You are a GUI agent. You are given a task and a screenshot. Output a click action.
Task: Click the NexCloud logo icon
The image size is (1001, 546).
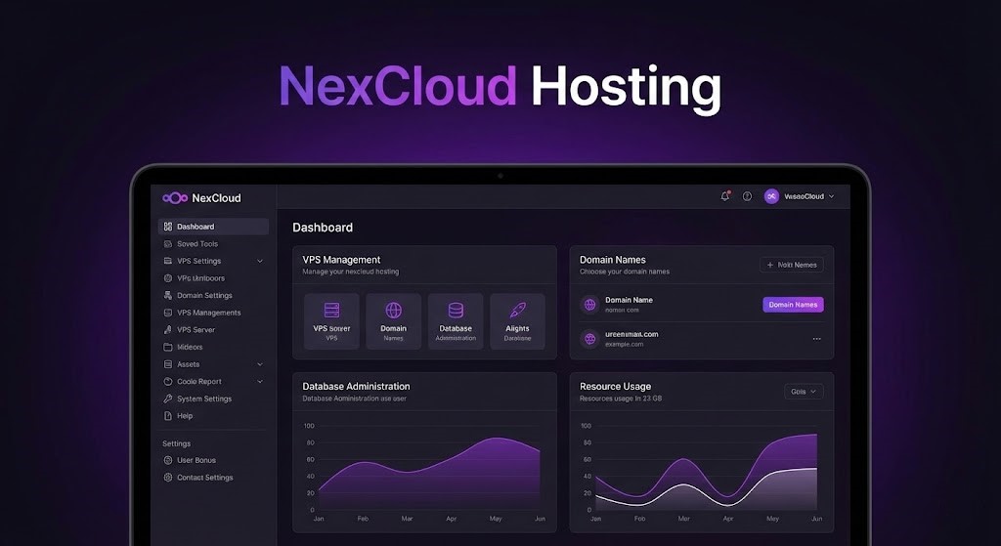[x=175, y=198]
